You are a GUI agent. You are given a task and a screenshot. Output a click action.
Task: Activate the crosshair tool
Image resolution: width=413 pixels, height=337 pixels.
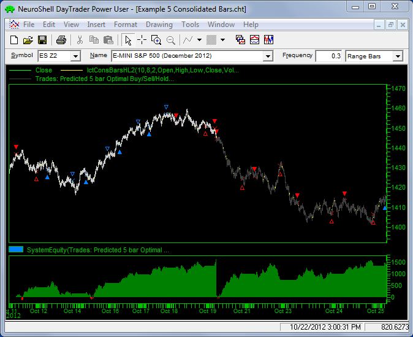coord(142,40)
